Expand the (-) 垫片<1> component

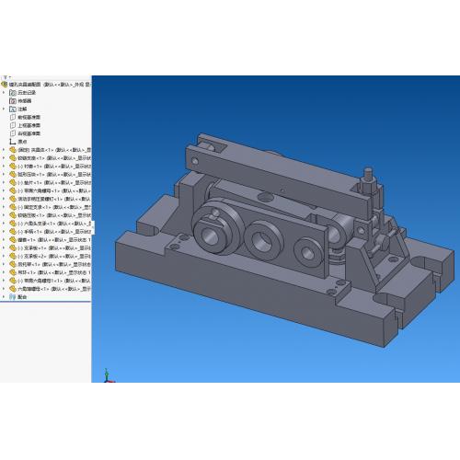(4, 182)
